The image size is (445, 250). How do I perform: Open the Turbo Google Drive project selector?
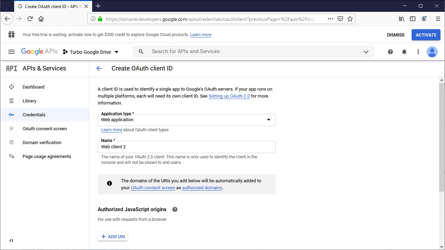[x=91, y=52]
